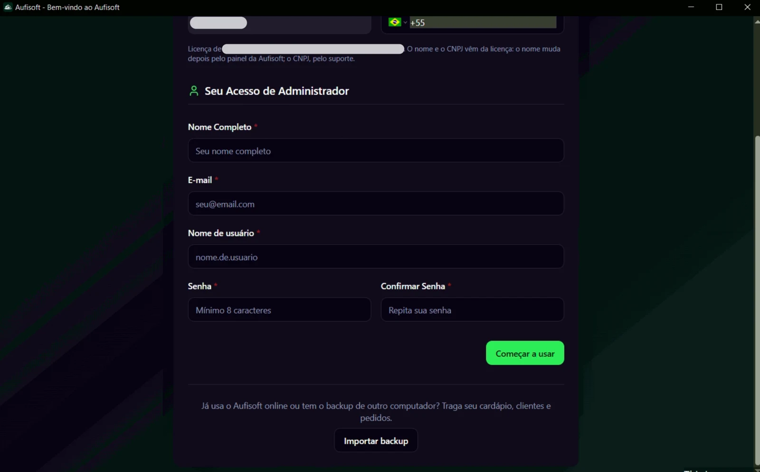Maximize the Aufisoft window
760x472 pixels.
point(719,7)
